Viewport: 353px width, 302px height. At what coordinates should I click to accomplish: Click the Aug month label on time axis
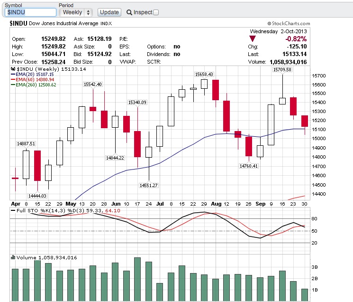(216, 204)
